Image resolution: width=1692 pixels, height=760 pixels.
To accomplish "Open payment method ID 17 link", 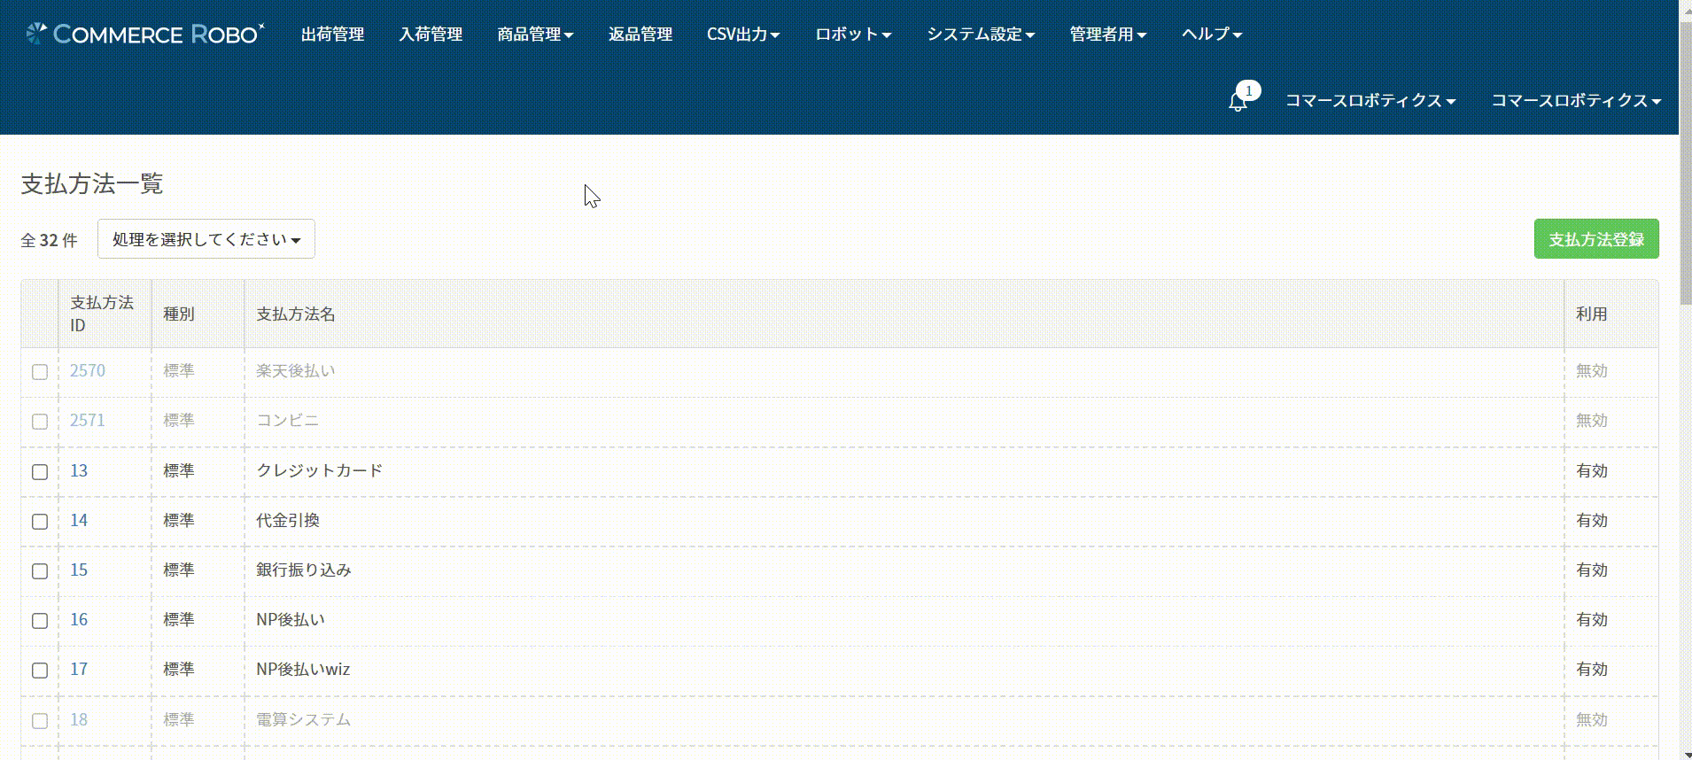I will 79,669.
